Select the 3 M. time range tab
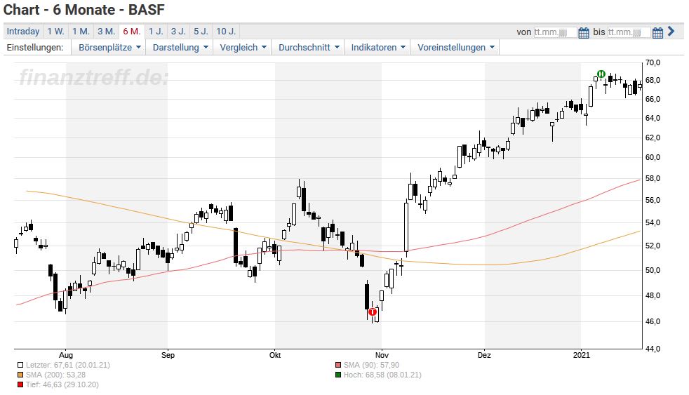This screenshot has height=395, width=689. coord(107,31)
